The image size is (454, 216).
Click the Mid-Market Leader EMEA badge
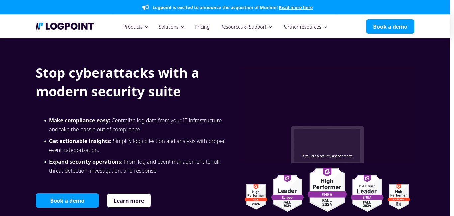click(367, 193)
